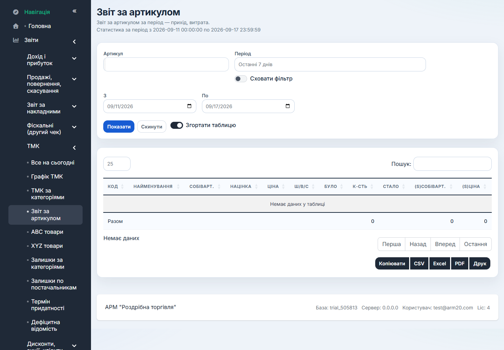The height and width of the screenshot is (350, 504).
Task: Click the Остання pagination button
Action: pos(475,244)
